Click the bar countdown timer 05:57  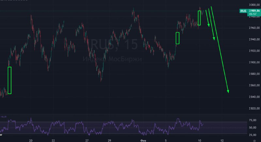(253, 14)
